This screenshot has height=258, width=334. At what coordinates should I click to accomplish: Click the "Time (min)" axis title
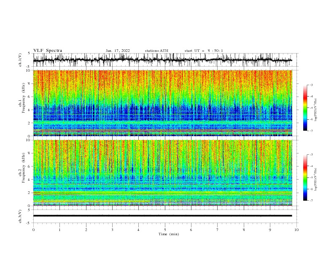point(169,234)
